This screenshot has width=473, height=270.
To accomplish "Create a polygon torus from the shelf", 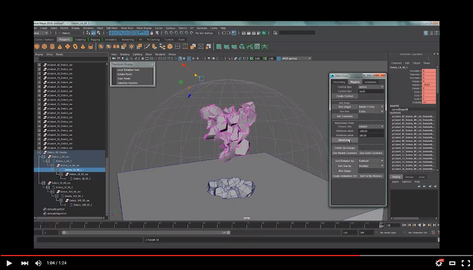I will click(x=75, y=46).
